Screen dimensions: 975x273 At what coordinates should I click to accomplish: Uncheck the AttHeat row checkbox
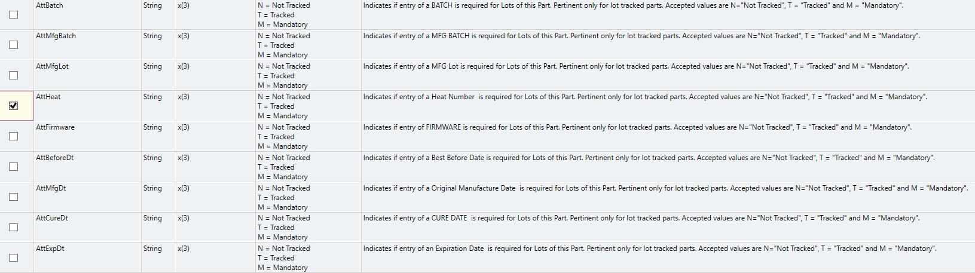pyautogui.click(x=13, y=106)
